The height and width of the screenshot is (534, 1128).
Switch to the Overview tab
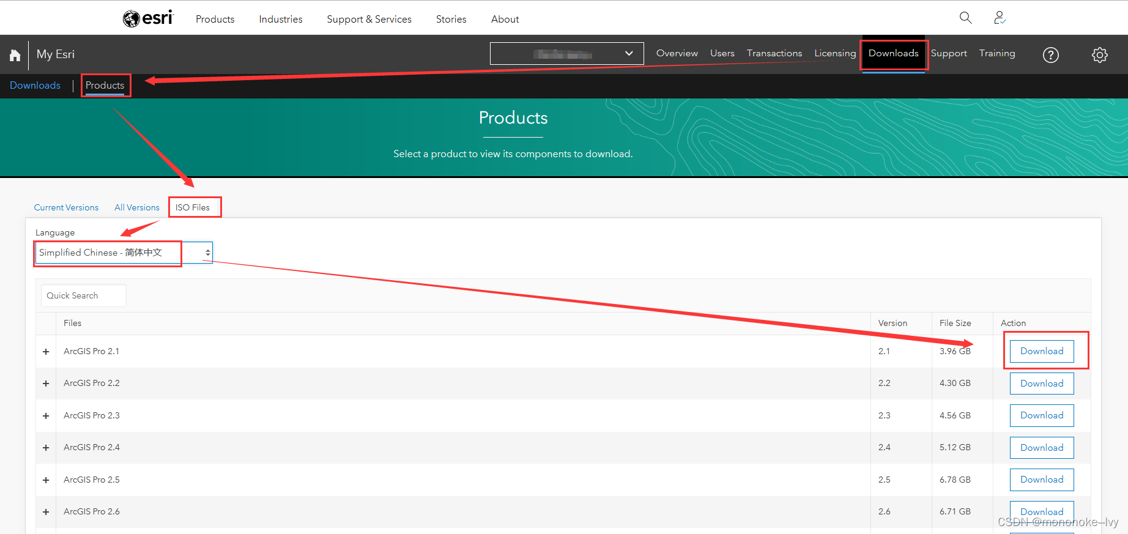click(677, 53)
